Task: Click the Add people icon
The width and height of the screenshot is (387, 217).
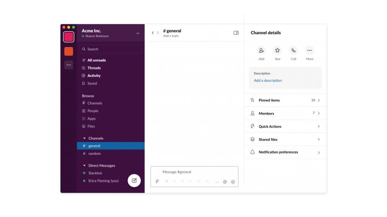Action: point(261,50)
